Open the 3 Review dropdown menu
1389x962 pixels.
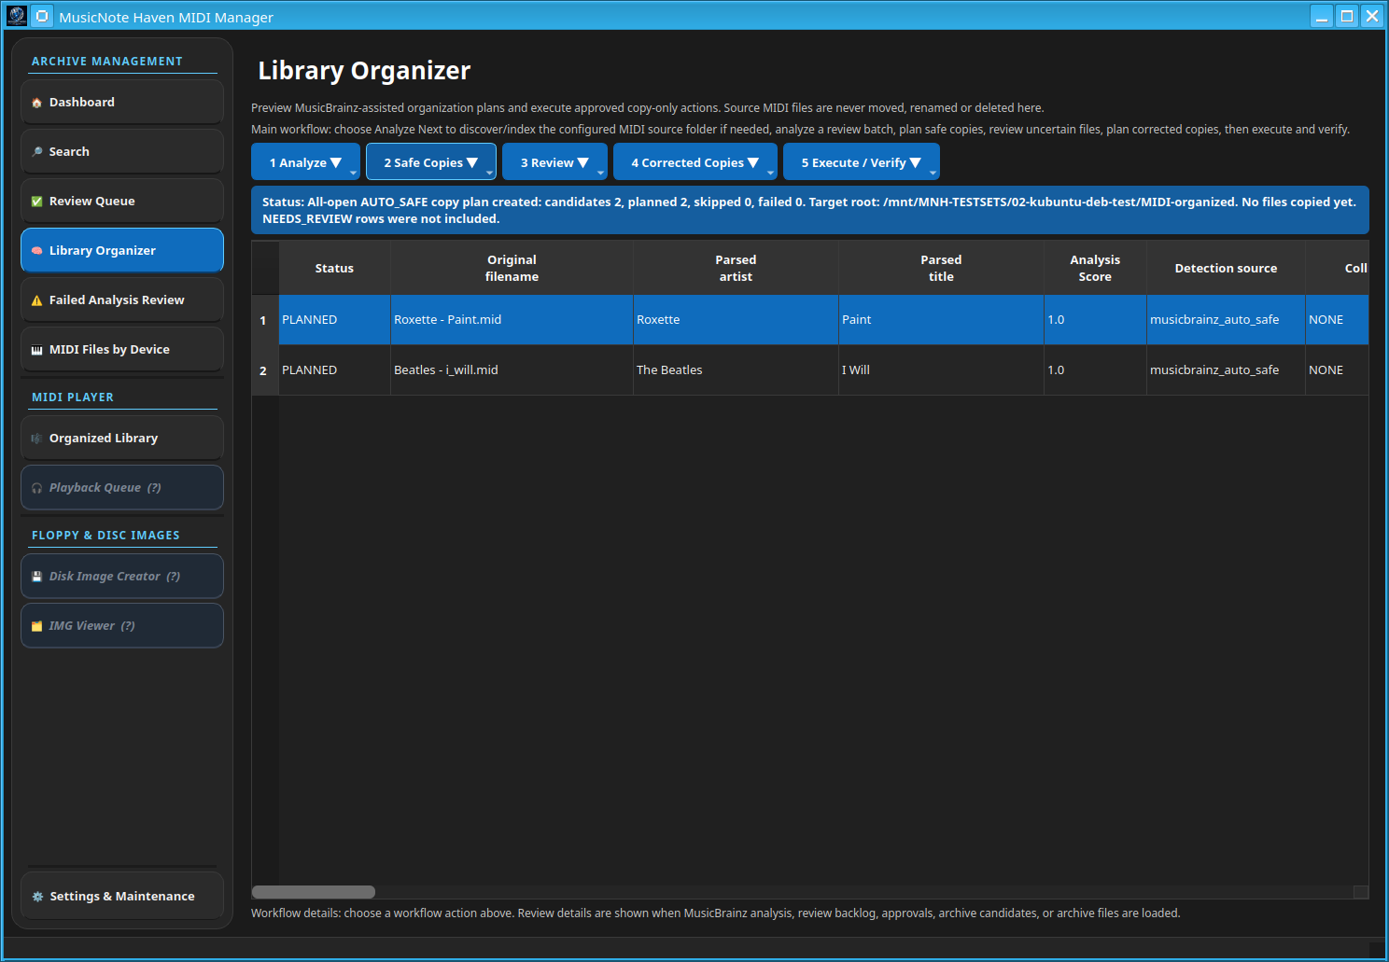(x=554, y=162)
